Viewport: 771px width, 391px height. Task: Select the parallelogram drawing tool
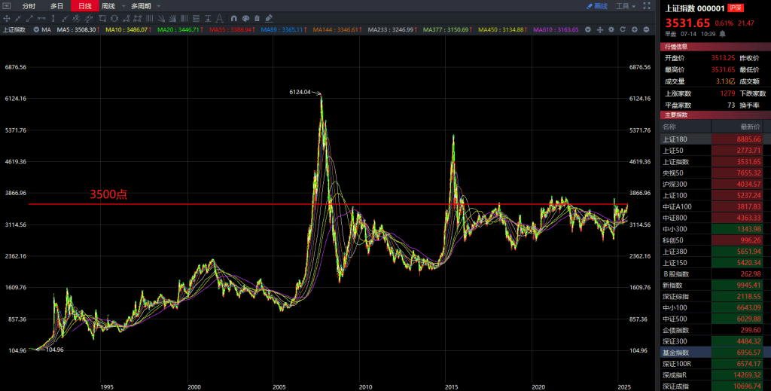138,18
